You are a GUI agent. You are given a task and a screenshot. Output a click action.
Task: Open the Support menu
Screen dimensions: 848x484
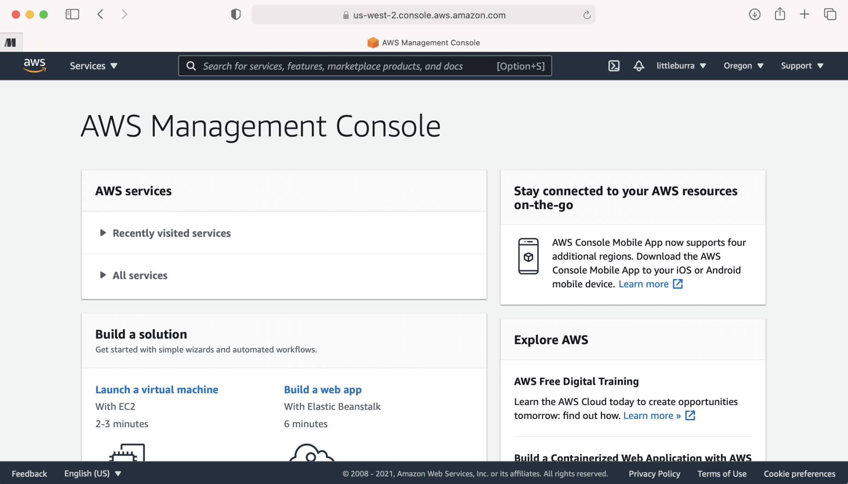pos(802,66)
